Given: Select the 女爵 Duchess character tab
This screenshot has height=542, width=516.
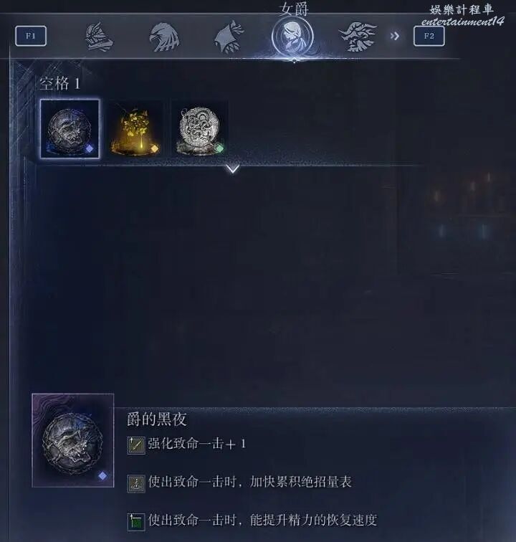Looking at the screenshot, I should click(x=292, y=36).
